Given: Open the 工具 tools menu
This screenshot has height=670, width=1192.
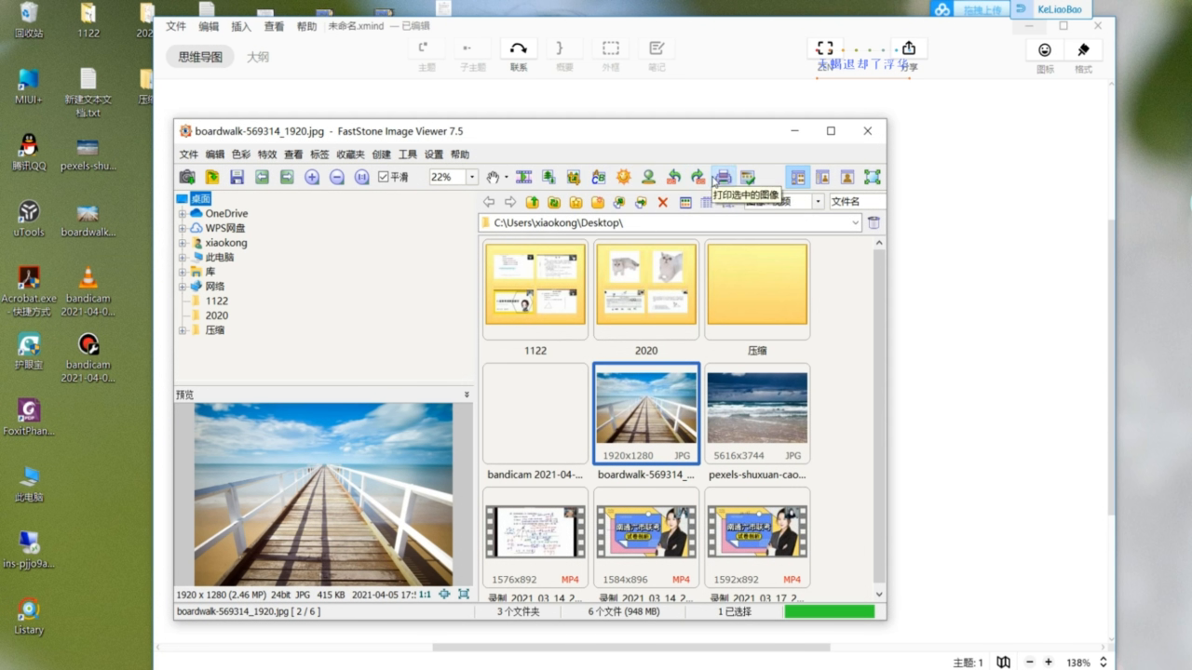Looking at the screenshot, I should coord(408,154).
